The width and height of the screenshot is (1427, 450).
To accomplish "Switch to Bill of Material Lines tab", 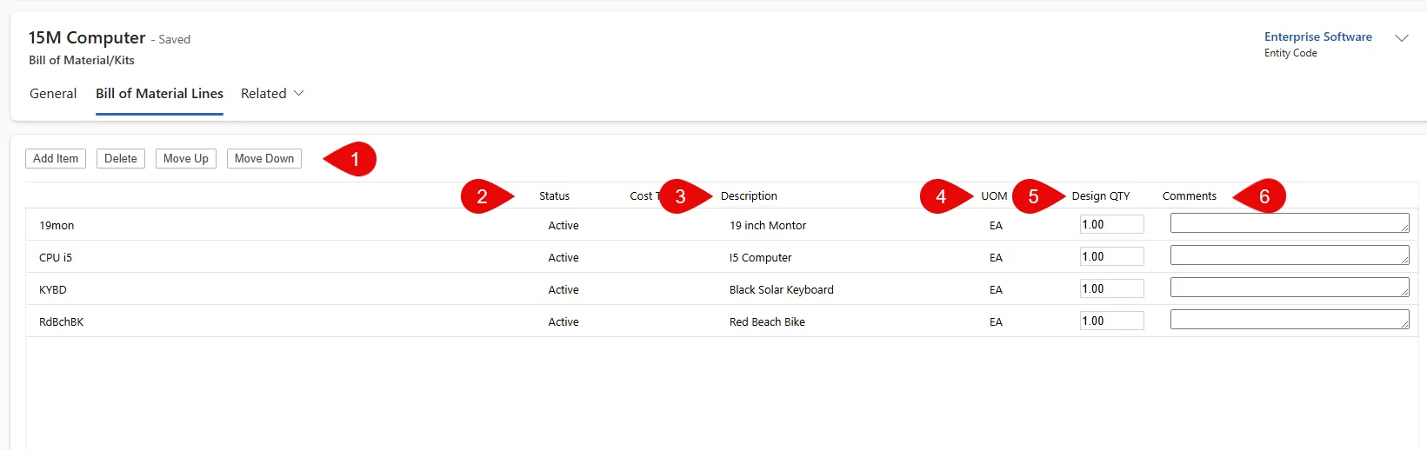I will (x=159, y=93).
